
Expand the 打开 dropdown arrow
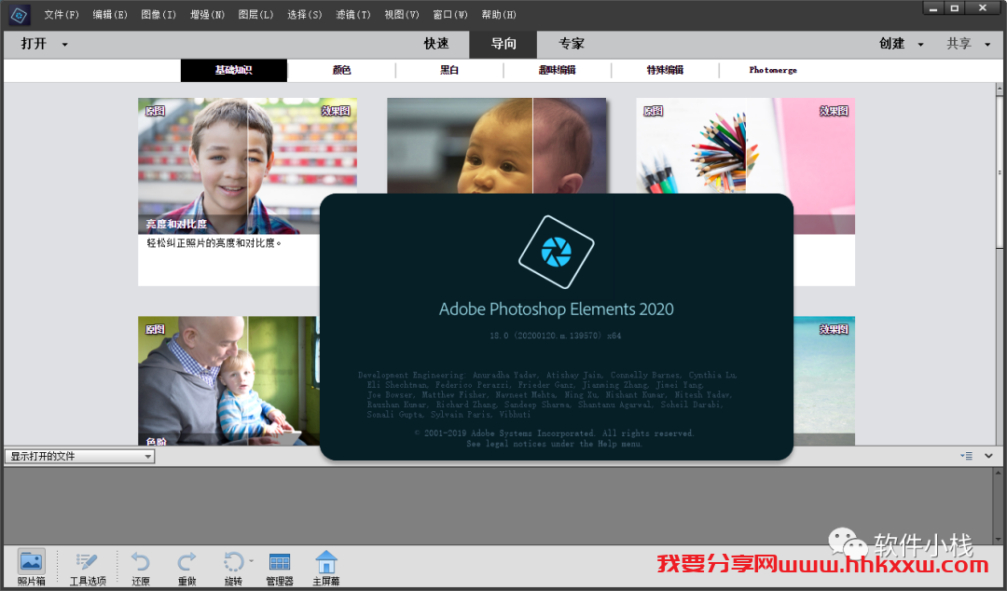65,45
